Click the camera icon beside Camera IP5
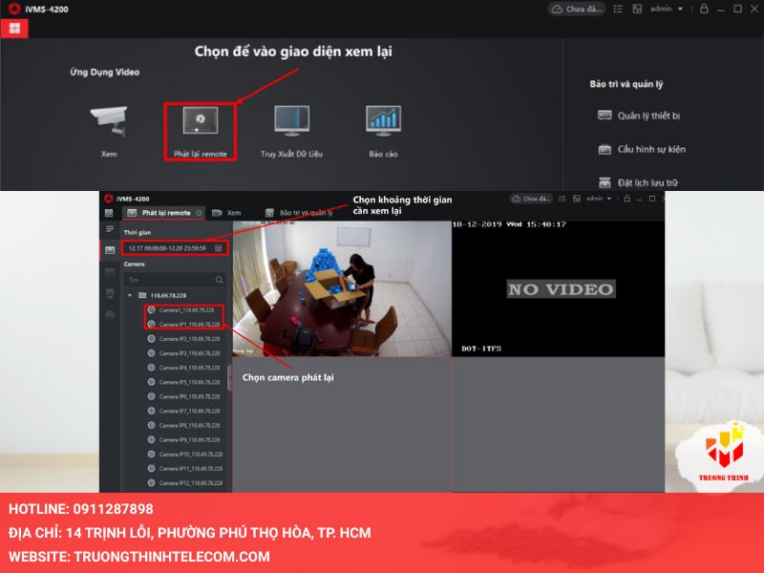 pos(152,381)
